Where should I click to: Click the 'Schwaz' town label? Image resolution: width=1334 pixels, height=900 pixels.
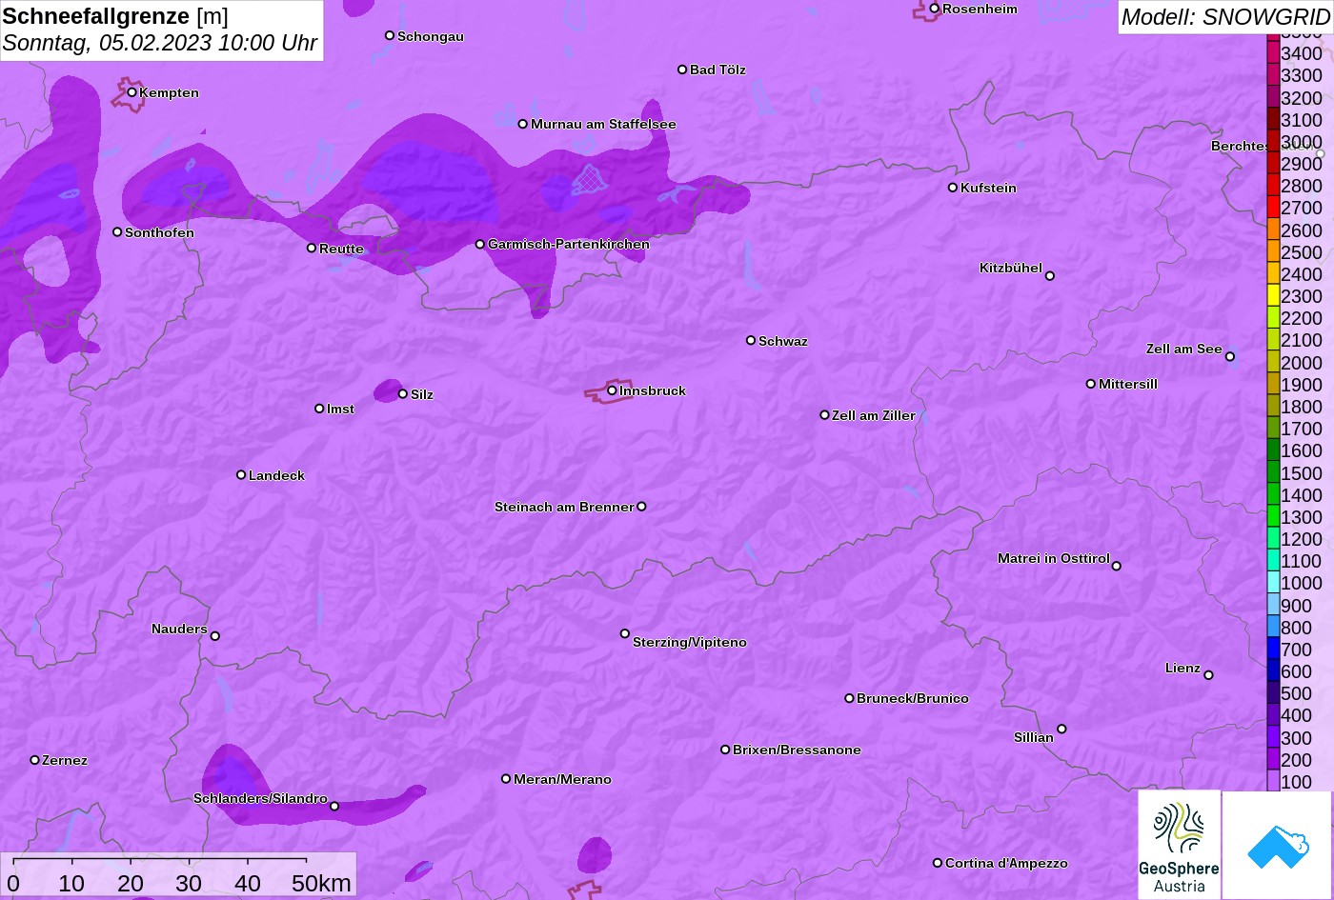click(783, 341)
